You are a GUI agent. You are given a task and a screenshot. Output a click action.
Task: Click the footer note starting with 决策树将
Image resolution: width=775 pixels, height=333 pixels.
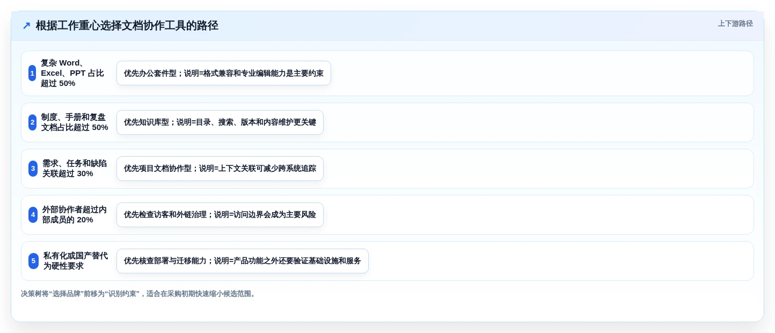pyautogui.click(x=140, y=294)
